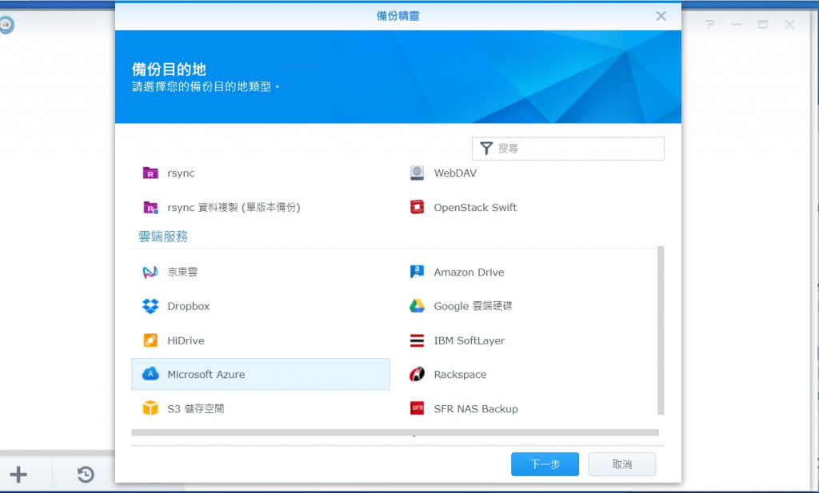Click the vertical scrollbar of the destination list
The image size is (819, 493).
(x=661, y=330)
